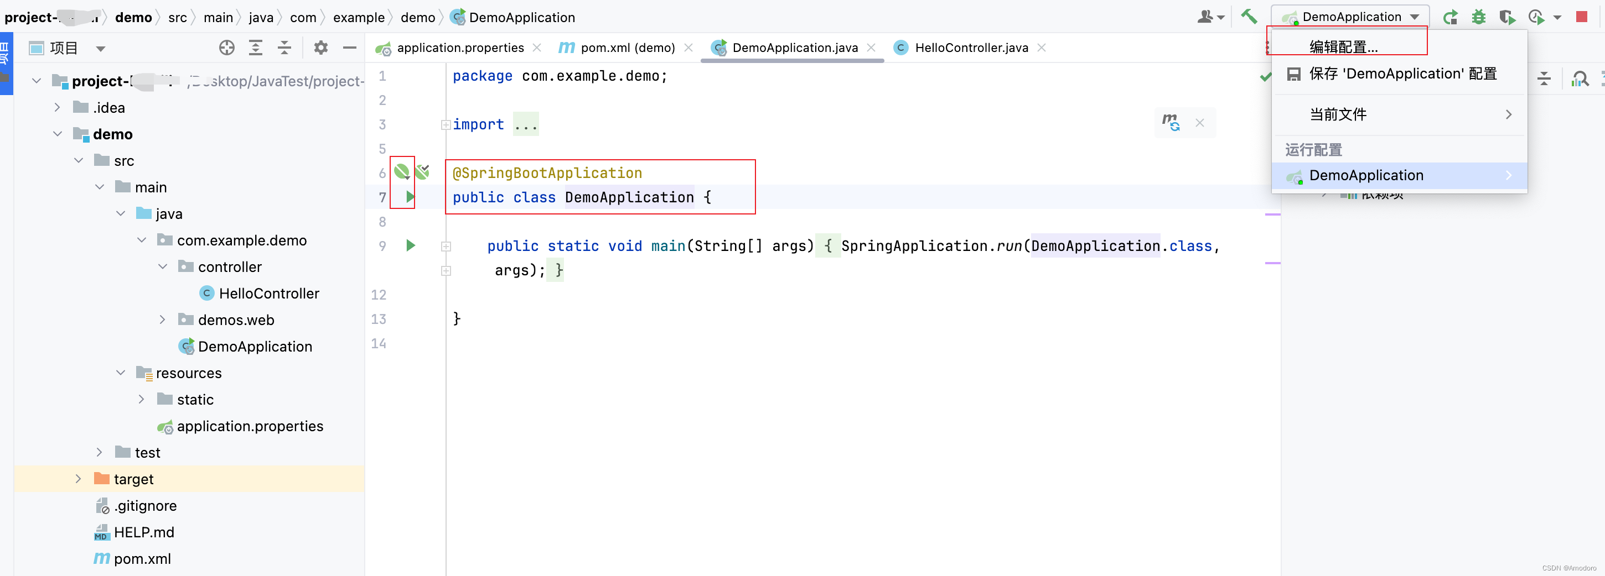Expand the static folder

142,399
